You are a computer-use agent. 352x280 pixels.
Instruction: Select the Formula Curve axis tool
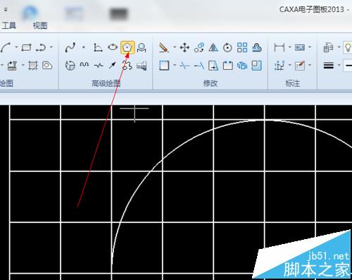pyautogui.click(x=98, y=47)
